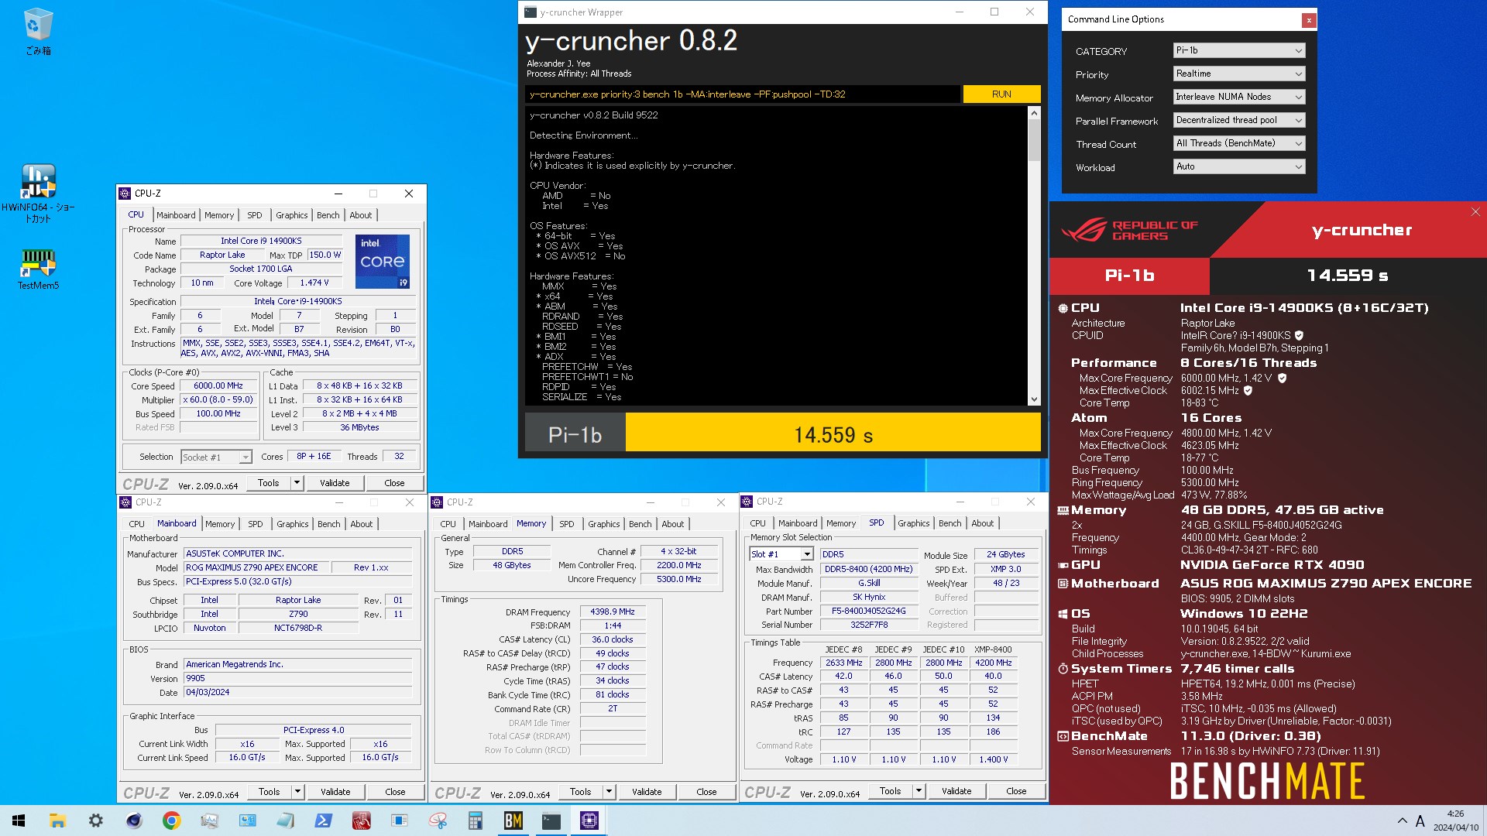The height and width of the screenshot is (836, 1487).
Task: Open the Thread Count dropdown
Action: click(1239, 143)
